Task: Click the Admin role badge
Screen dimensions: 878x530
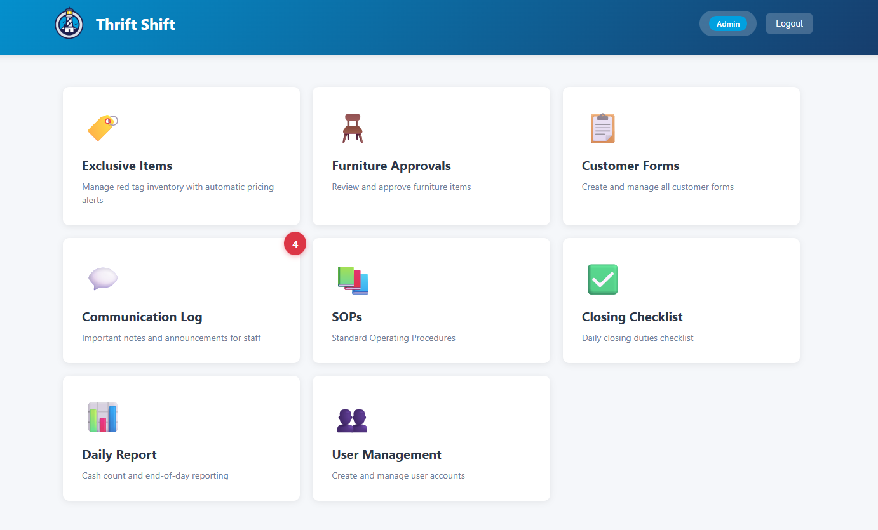Action: coord(727,23)
